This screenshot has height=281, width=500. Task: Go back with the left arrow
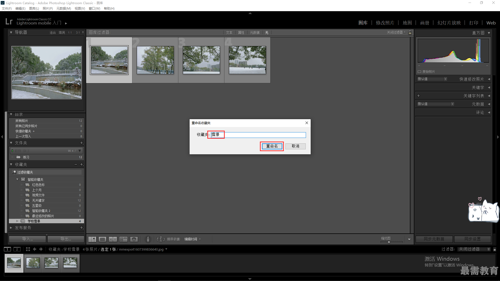[x=35, y=249]
